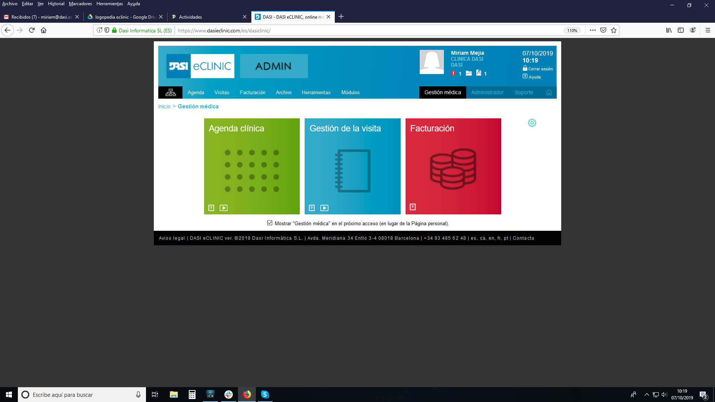
Task: Open help icon on Agenda clínica tile
Action: [211, 208]
